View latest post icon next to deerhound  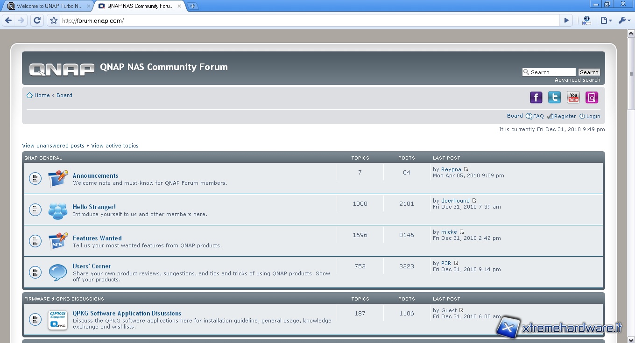[474, 201]
